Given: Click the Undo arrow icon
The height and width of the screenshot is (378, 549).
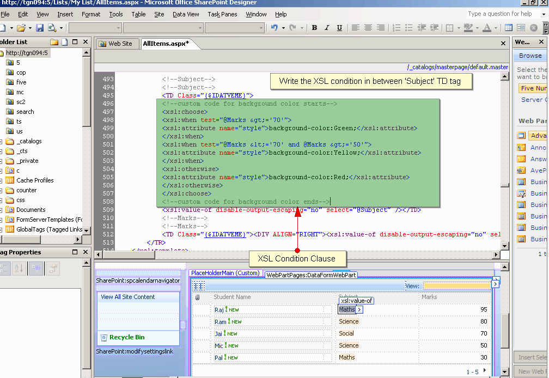Looking at the screenshot, I should (274, 28).
